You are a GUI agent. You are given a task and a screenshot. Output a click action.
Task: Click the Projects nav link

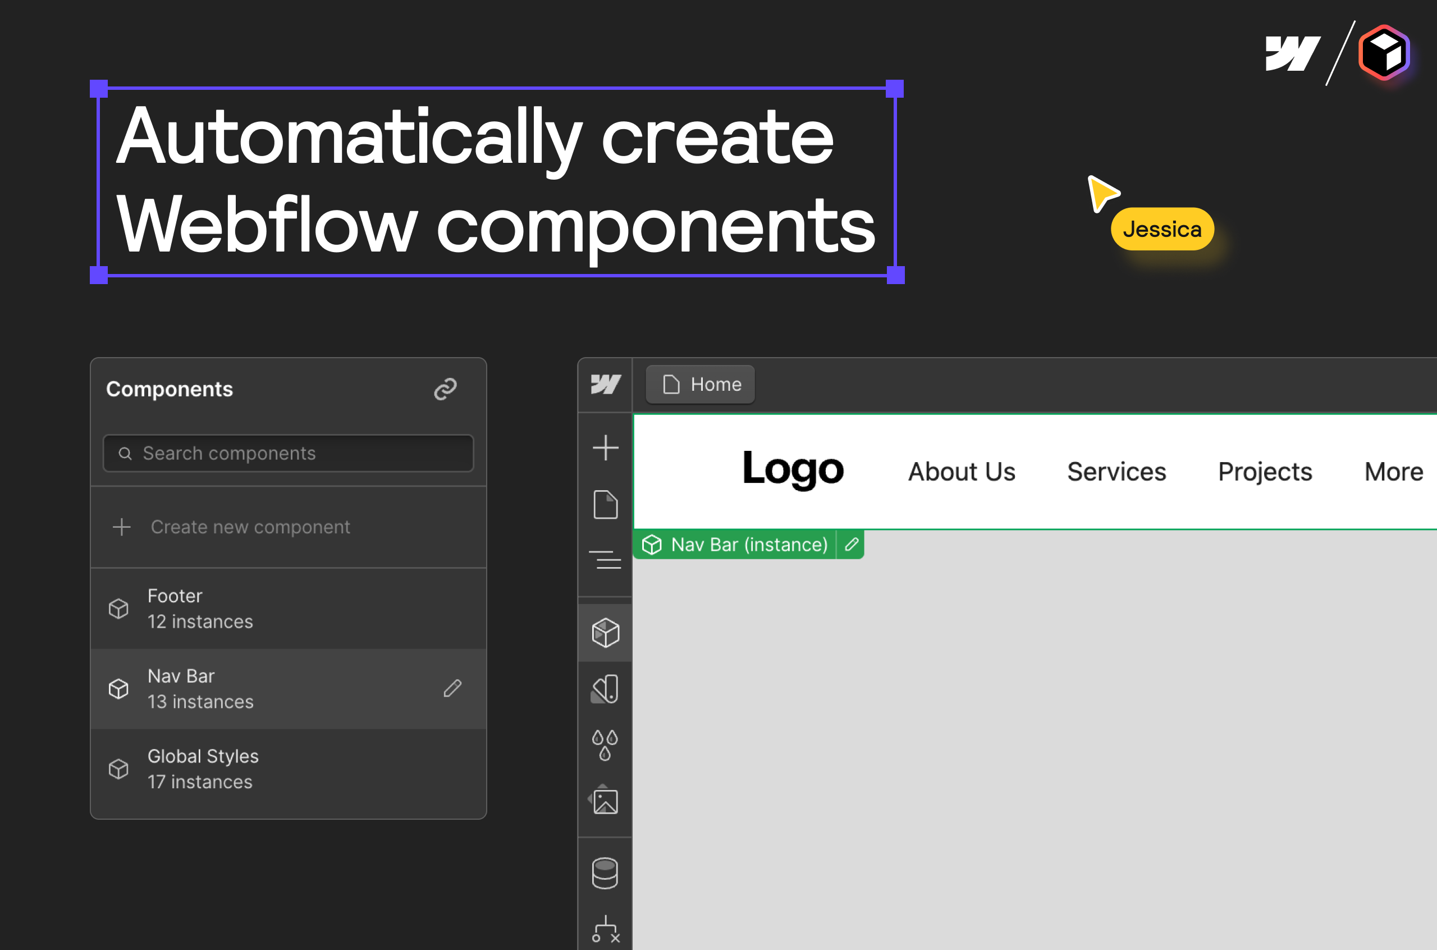pyautogui.click(x=1265, y=472)
